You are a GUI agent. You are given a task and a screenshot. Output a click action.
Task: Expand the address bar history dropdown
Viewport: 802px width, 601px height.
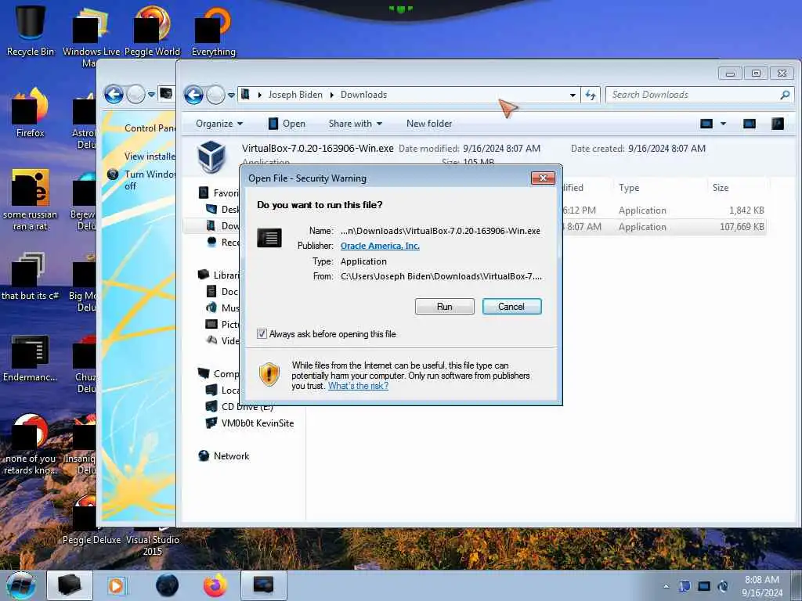coord(573,95)
